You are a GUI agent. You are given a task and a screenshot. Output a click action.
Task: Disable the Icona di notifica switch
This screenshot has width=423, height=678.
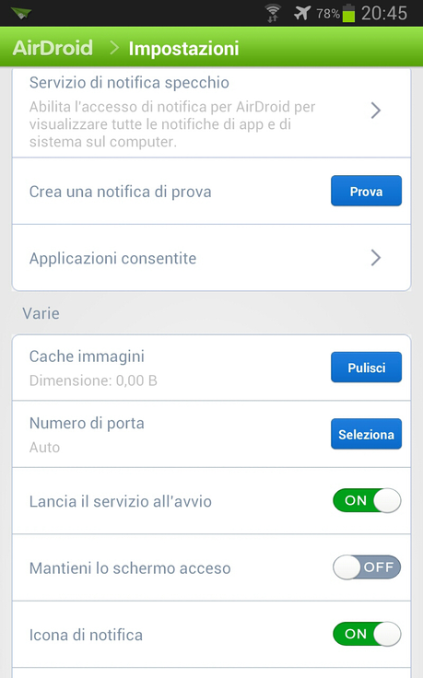click(x=367, y=634)
